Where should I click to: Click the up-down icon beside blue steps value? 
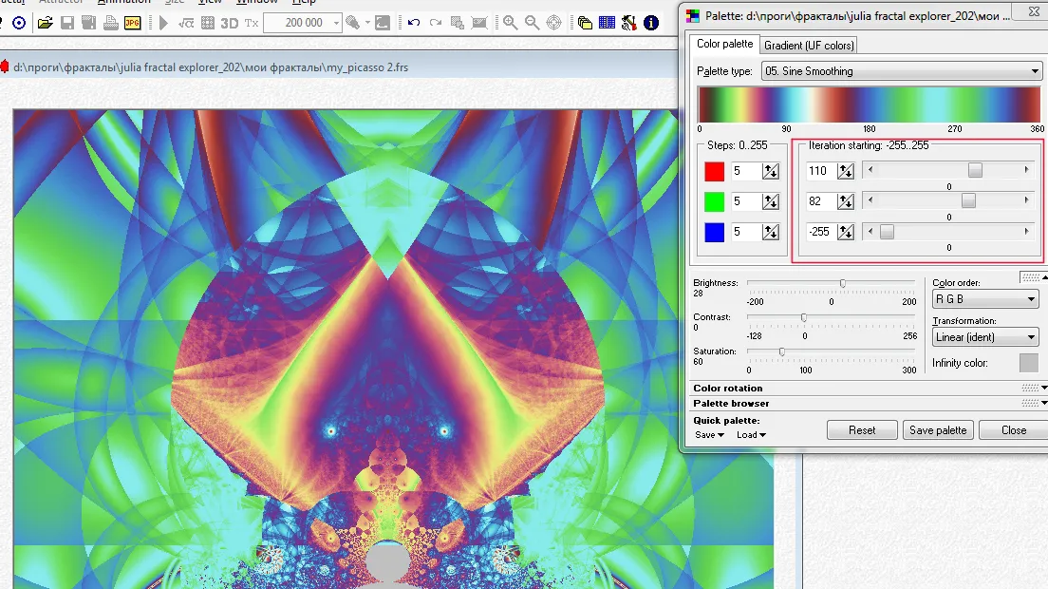coord(771,232)
